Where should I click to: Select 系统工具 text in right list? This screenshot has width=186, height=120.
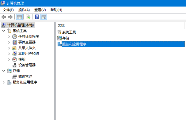[69, 32]
